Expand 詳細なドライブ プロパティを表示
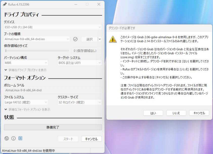The width and height of the screenshot is (213, 154). (x=26, y=70)
